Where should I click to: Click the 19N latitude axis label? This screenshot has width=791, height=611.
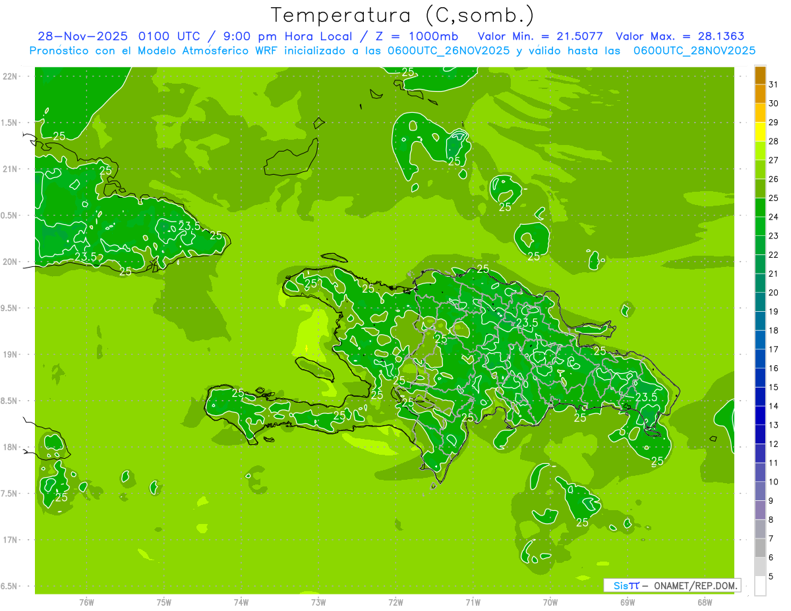pos(11,355)
